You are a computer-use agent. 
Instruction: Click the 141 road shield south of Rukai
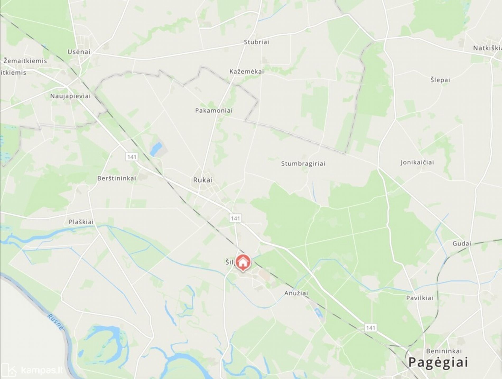235,218
